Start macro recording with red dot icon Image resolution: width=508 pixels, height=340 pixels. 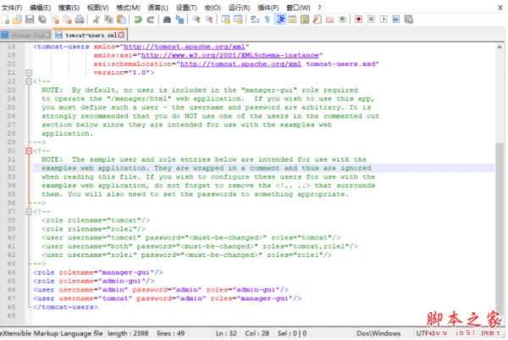359,19
